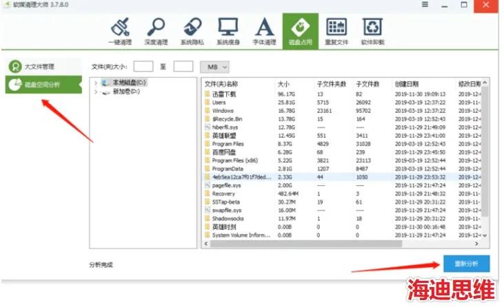Click the 2019-11-30 19:09:13 creation date
Image resolution: width=504 pixels, height=307 pixels.
click(x=420, y=94)
